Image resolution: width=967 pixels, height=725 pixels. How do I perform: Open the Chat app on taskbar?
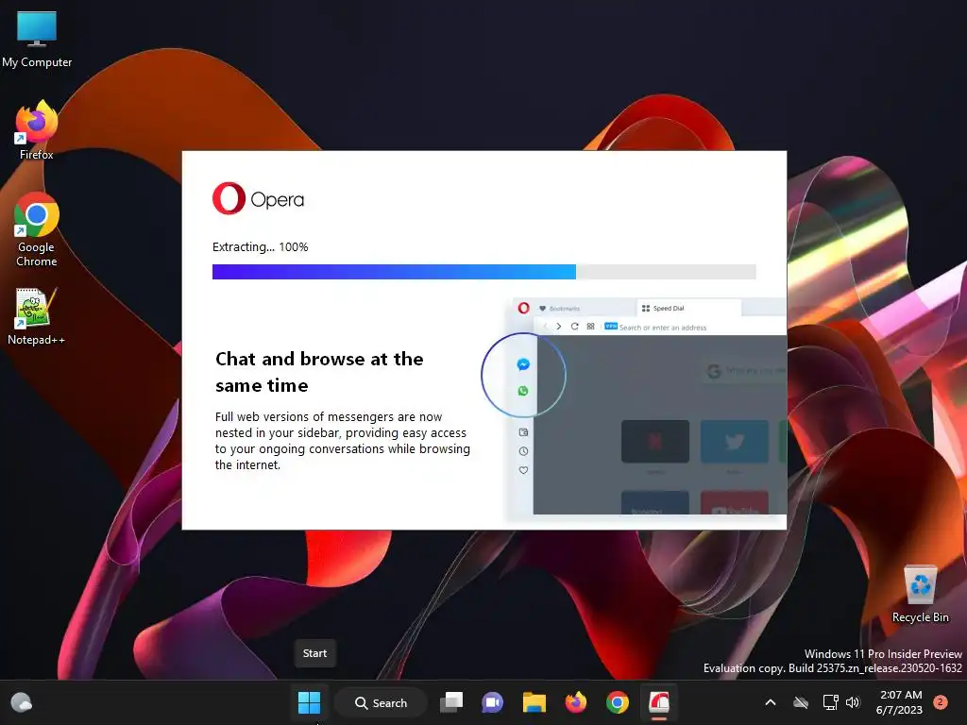tap(492, 702)
